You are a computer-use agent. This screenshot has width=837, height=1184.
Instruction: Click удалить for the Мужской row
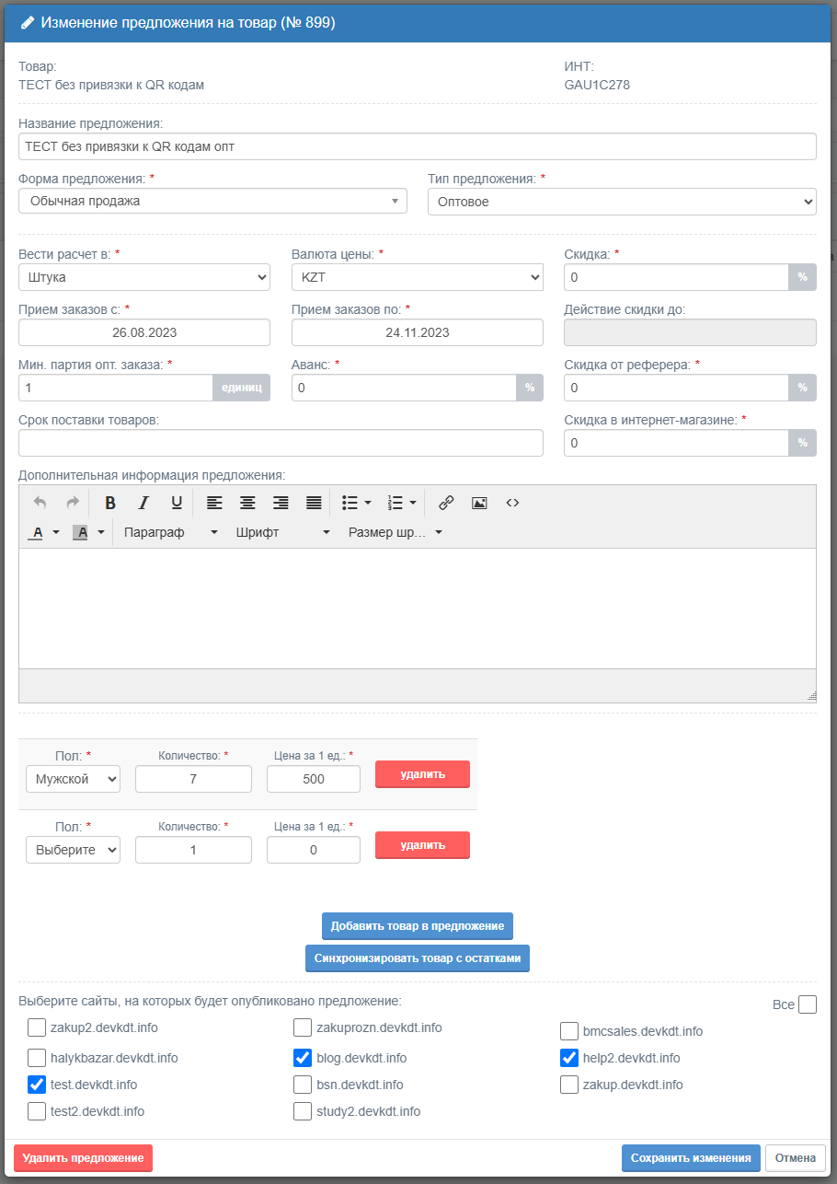tap(422, 774)
